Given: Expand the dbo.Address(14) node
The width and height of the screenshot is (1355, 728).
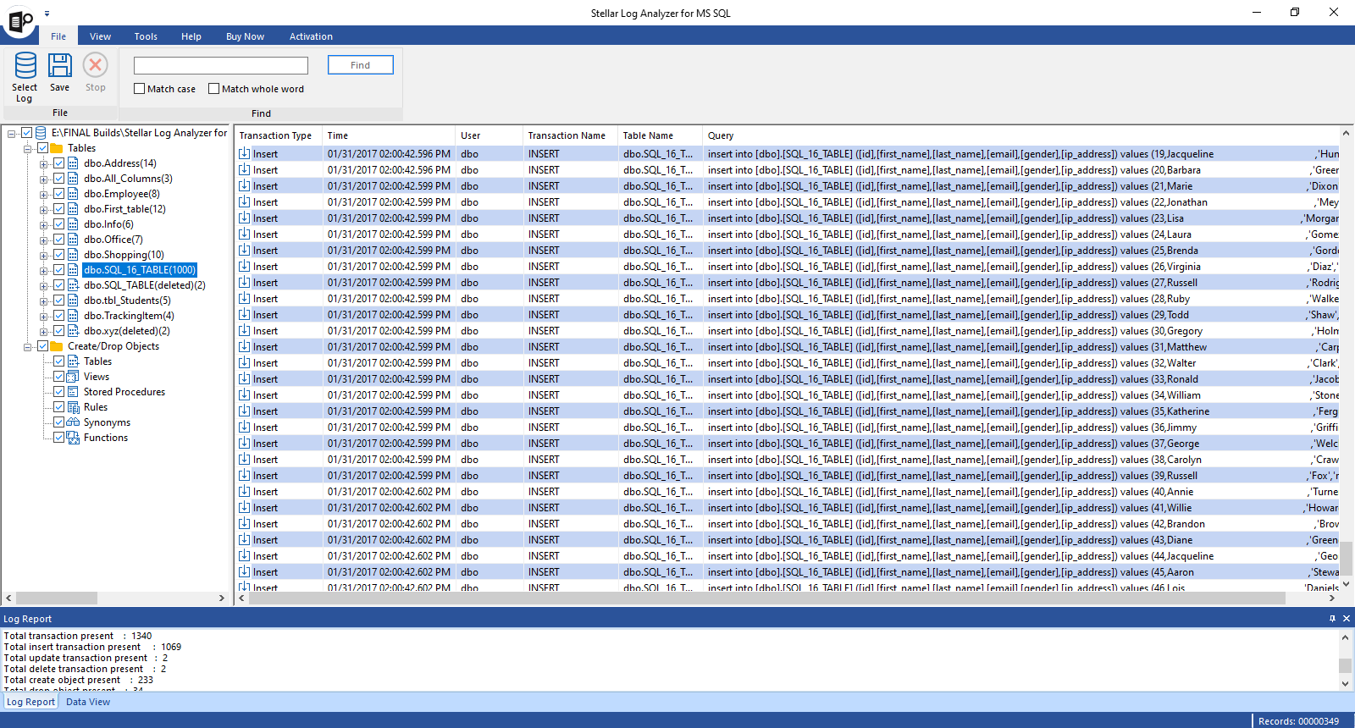Looking at the screenshot, I should [44, 163].
